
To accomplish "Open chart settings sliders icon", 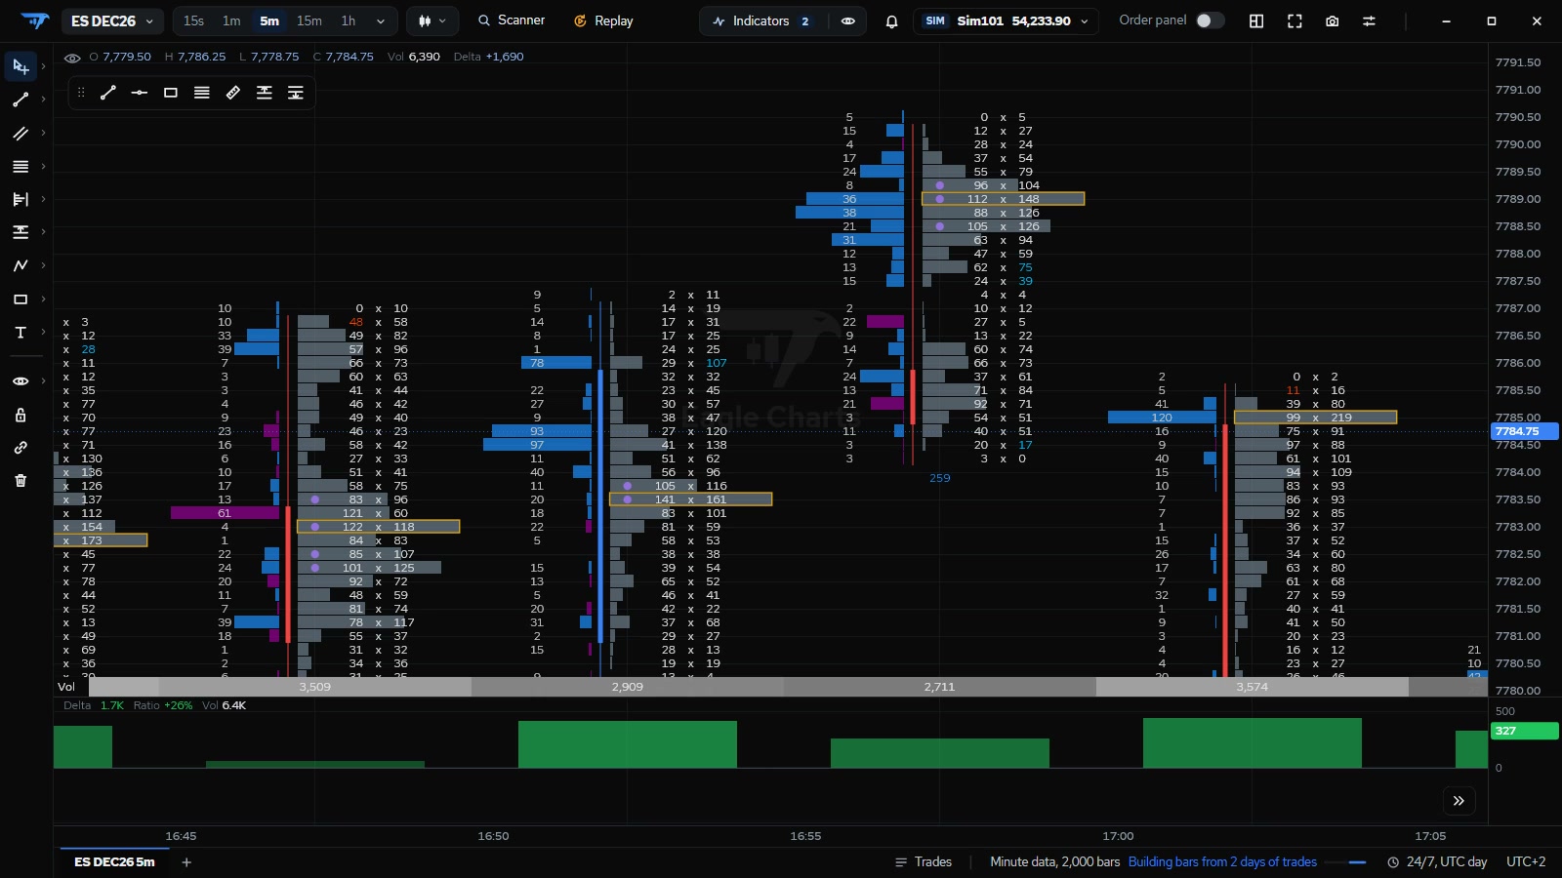I will click(x=1369, y=20).
